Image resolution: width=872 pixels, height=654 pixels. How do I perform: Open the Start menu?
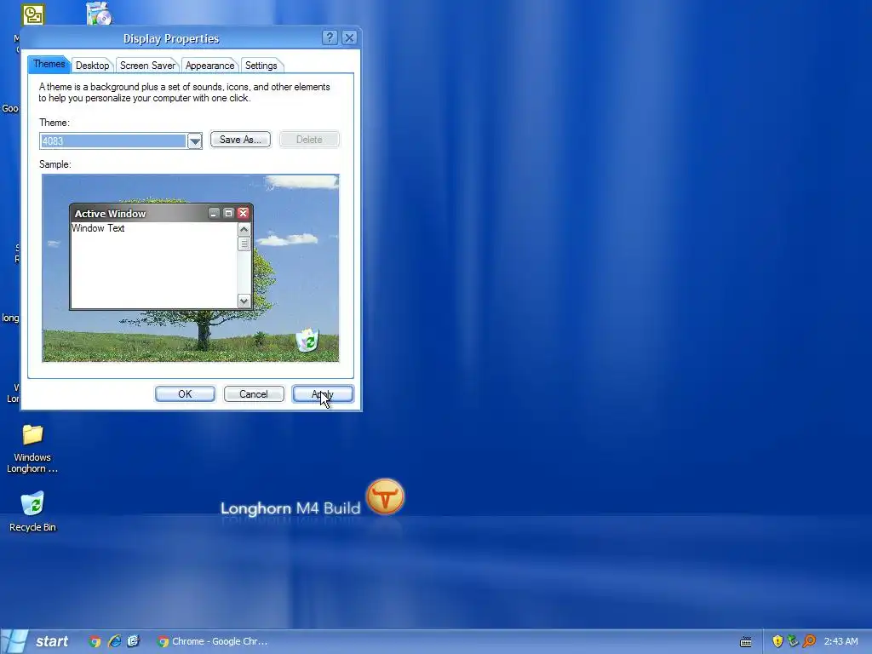pyautogui.click(x=37, y=641)
